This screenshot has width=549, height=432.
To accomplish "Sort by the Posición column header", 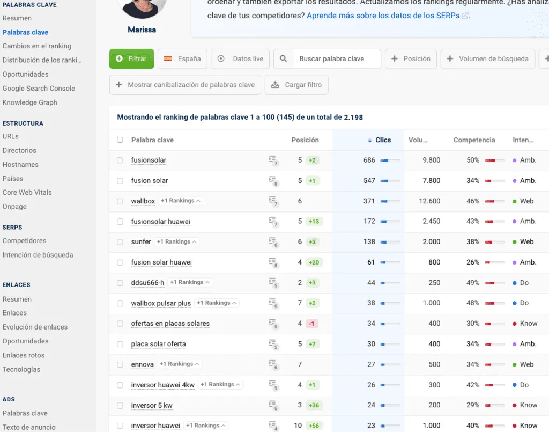I will (305, 140).
